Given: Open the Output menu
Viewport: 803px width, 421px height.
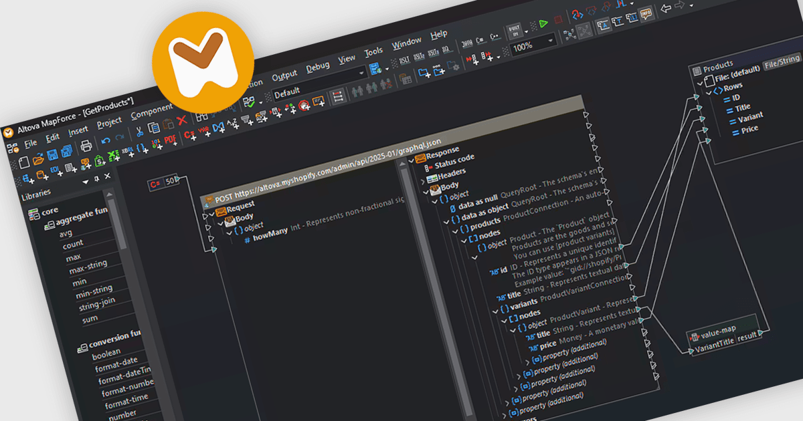Looking at the screenshot, I should pos(284,76).
